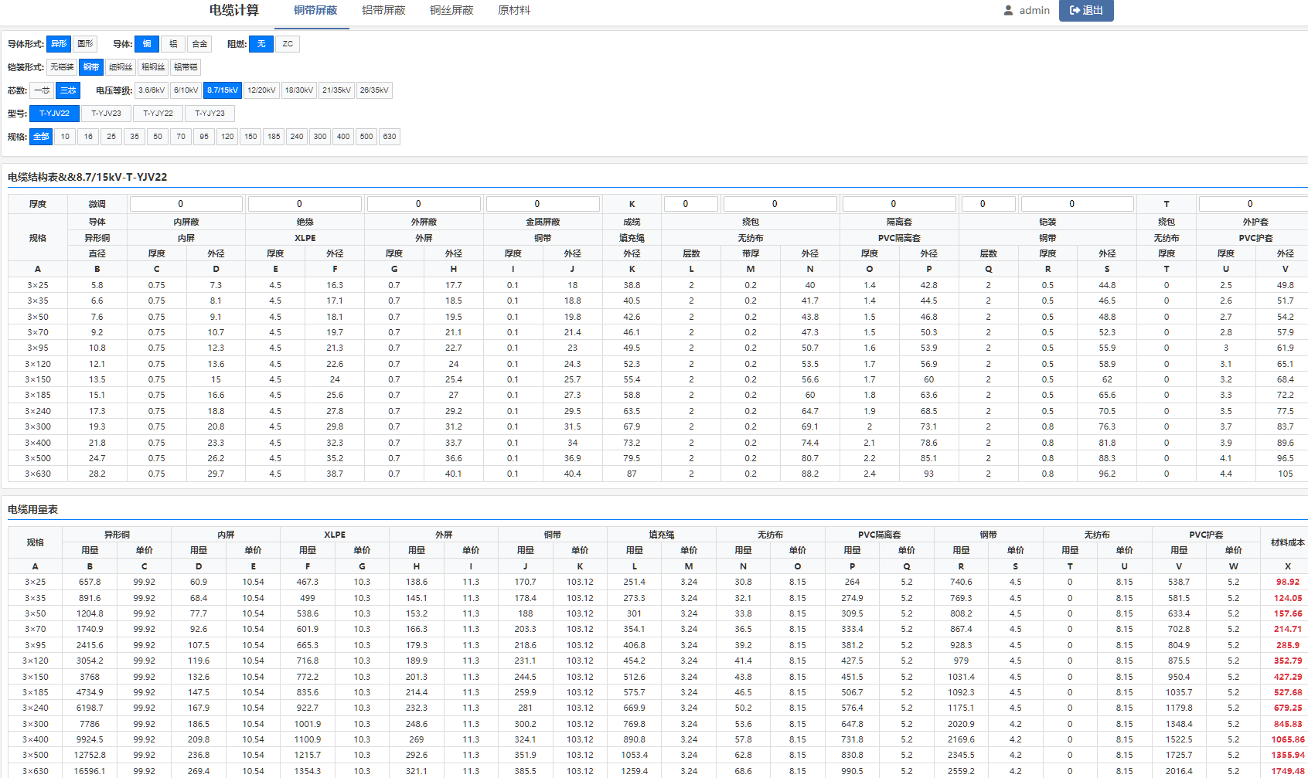Click the admin user icon
The height and width of the screenshot is (778, 1308).
(1008, 11)
